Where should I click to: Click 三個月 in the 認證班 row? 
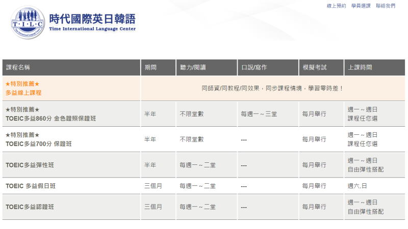154,207
